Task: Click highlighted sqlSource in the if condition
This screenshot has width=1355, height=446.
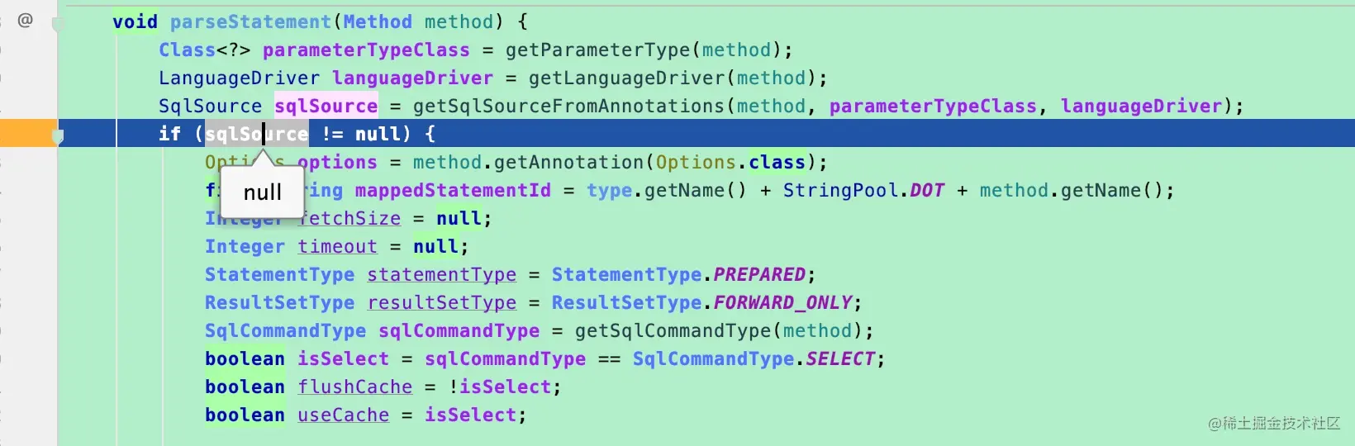Action: click(x=257, y=134)
